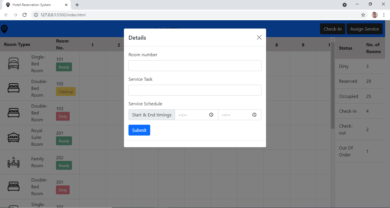Open the start time clock picker

point(211,114)
